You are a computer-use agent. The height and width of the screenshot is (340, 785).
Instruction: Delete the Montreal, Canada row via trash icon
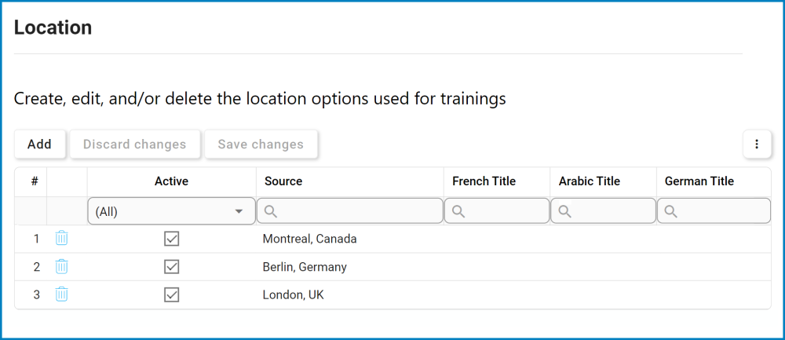point(61,239)
